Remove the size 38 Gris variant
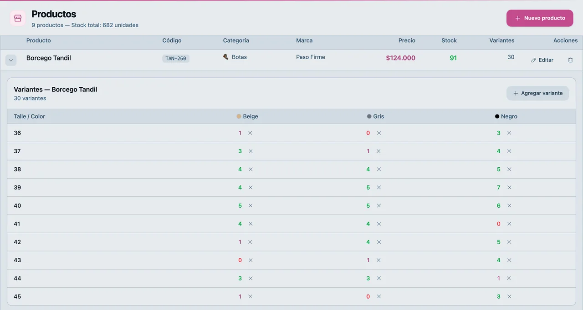 pos(378,170)
